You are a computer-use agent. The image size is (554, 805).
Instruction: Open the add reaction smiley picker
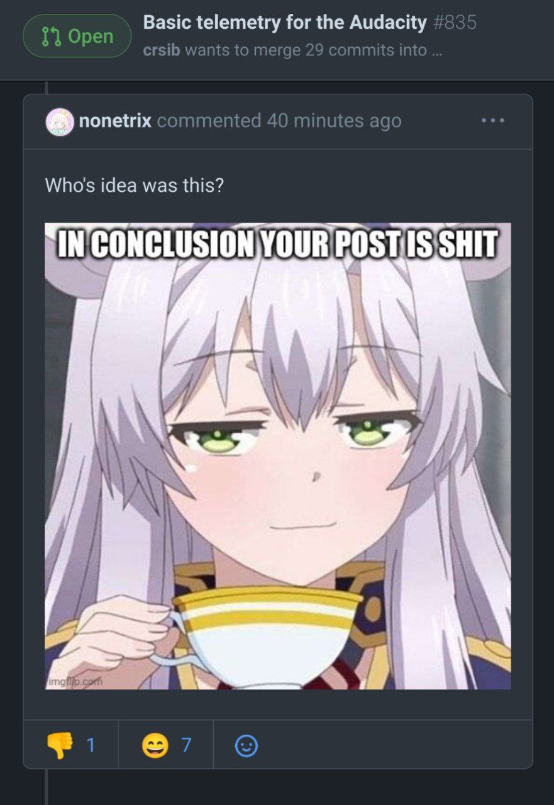[x=246, y=746]
